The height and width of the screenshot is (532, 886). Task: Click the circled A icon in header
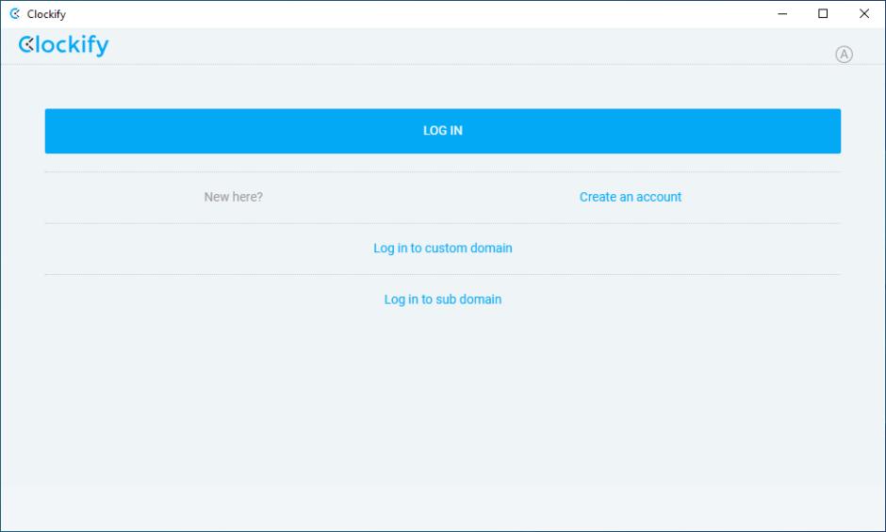(844, 55)
